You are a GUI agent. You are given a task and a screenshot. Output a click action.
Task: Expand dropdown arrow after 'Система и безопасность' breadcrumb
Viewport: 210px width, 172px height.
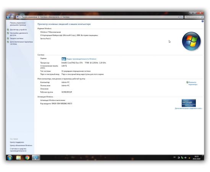click(x=61, y=17)
